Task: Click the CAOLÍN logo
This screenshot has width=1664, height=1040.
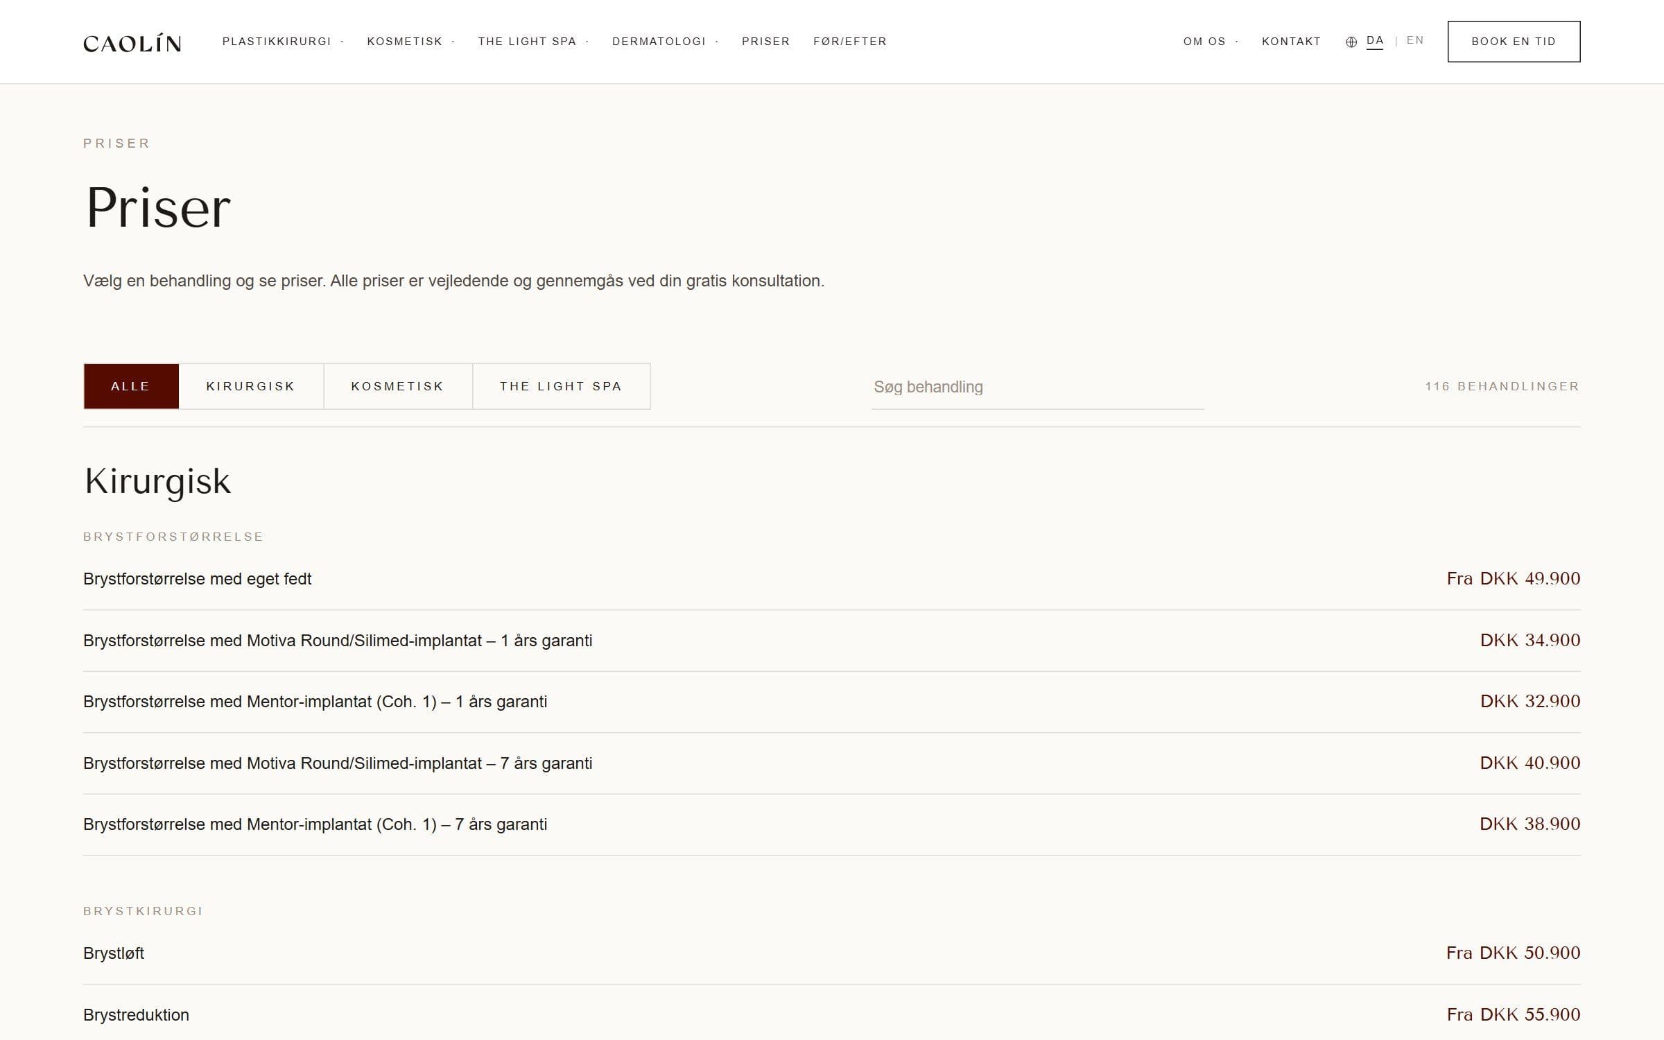Action: pos(132,42)
